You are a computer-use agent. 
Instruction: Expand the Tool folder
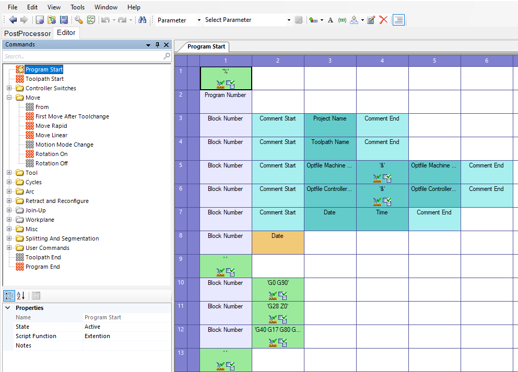click(9, 173)
